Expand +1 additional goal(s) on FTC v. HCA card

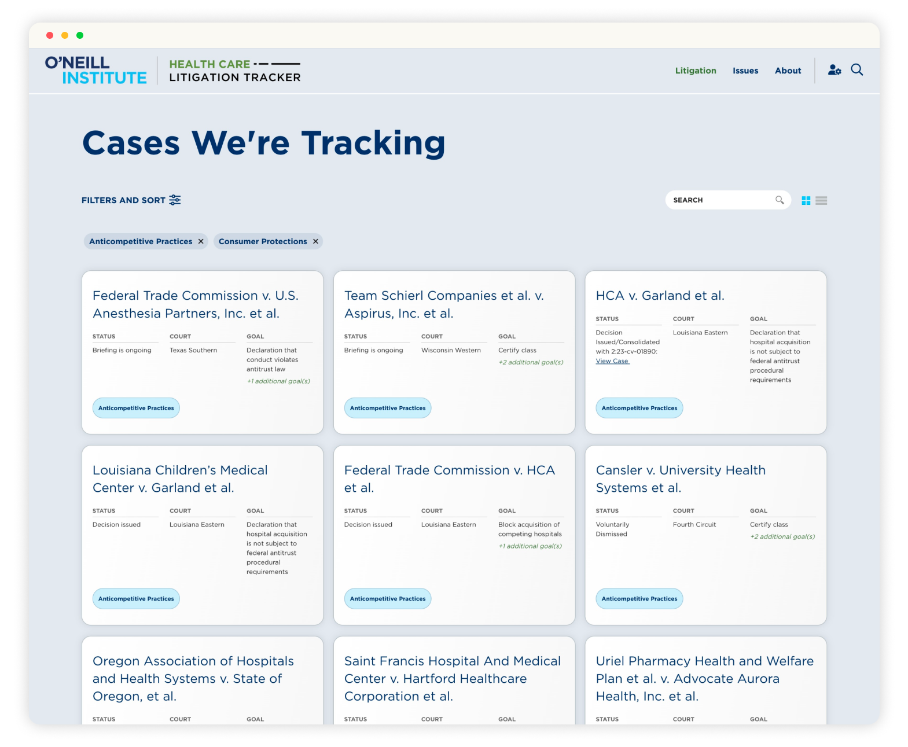[x=530, y=546]
